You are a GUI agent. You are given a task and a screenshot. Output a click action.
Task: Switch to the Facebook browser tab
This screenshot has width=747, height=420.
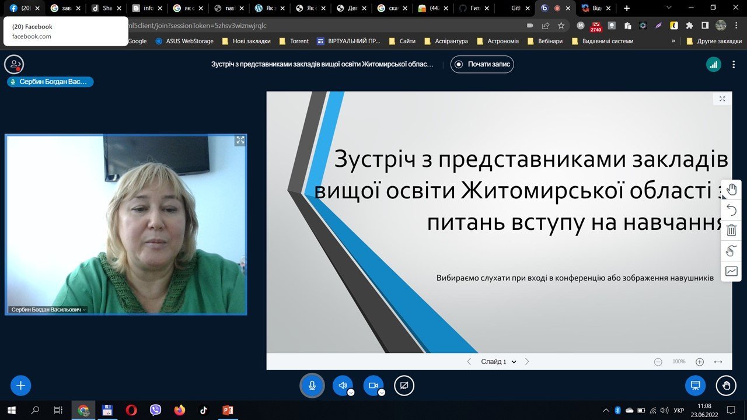point(22,8)
